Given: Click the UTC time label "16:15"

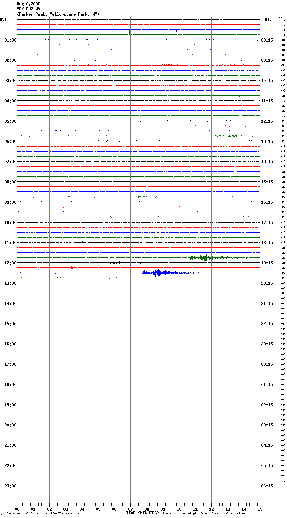Looking at the screenshot, I should 267,202.
